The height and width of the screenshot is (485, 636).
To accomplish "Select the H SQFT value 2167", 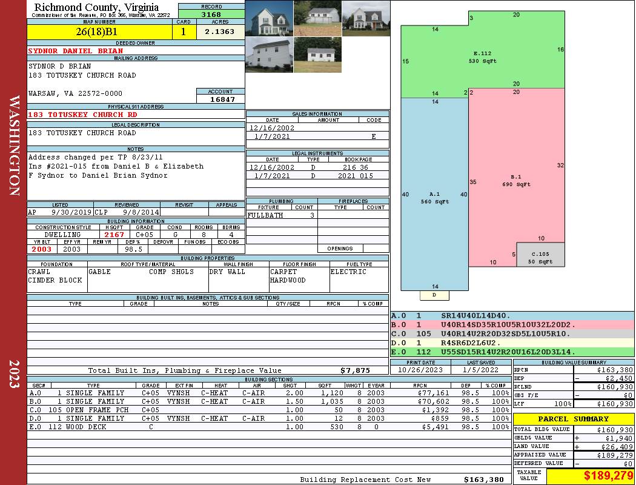I will click(114, 235).
